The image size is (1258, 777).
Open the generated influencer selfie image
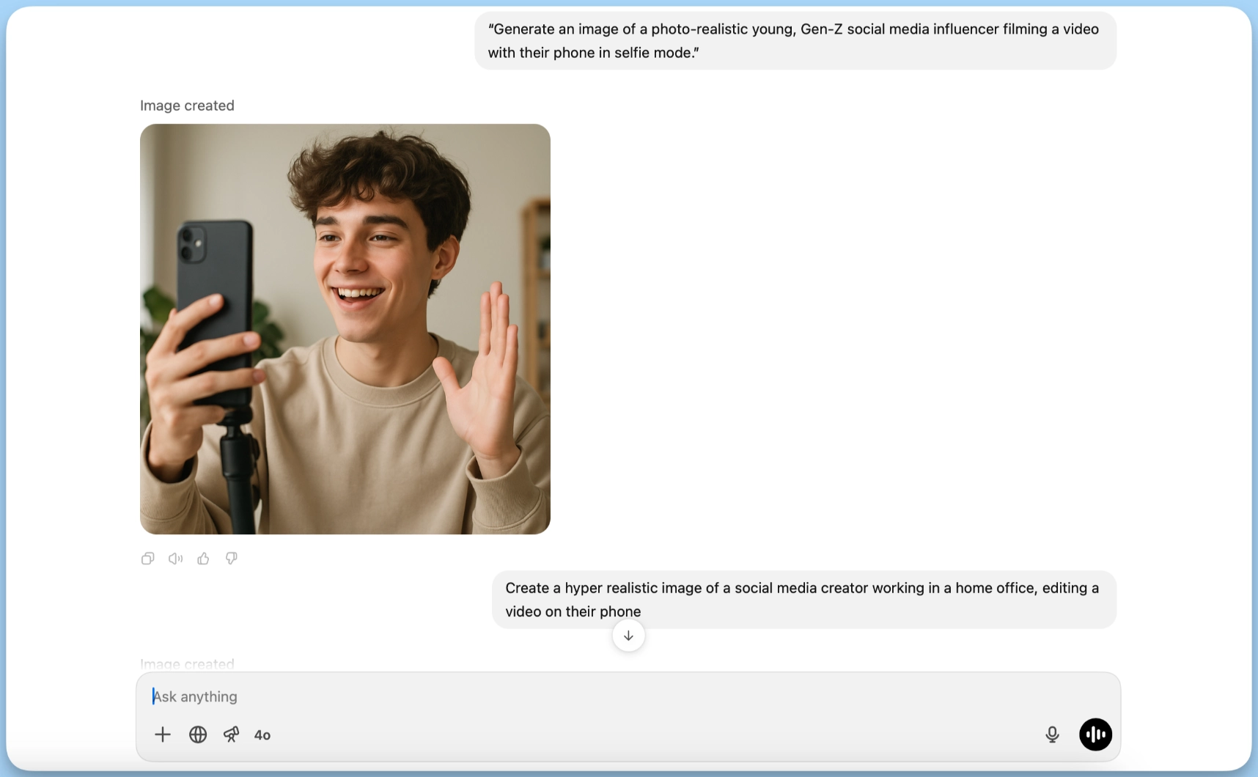(345, 329)
